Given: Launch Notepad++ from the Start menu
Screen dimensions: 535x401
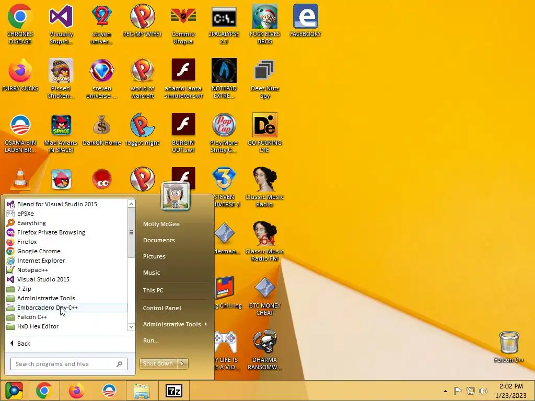Looking at the screenshot, I should (66, 270).
